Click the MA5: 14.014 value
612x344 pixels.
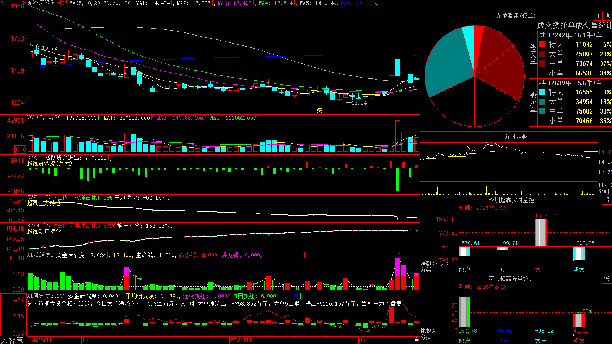click(x=317, y=3)
